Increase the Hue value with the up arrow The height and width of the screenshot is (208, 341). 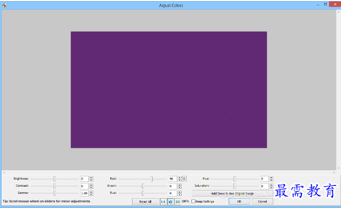pos(271,177)
